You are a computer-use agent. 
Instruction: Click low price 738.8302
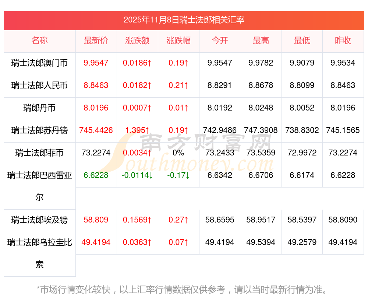click(302, 130)
